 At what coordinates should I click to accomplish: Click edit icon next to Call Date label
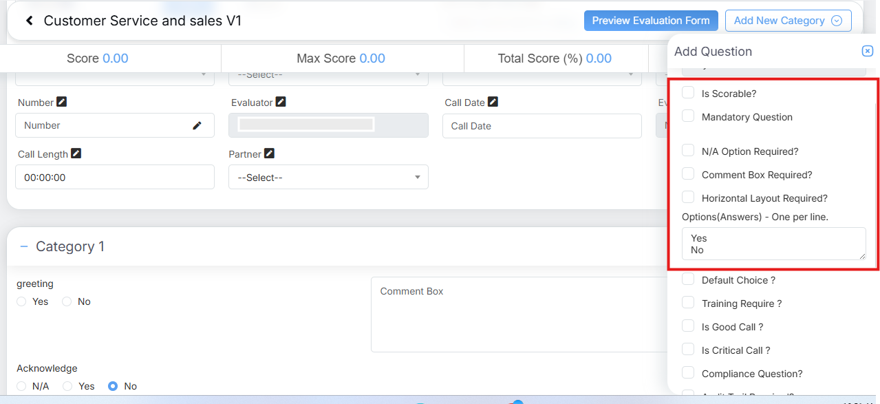tap(493, 102)
